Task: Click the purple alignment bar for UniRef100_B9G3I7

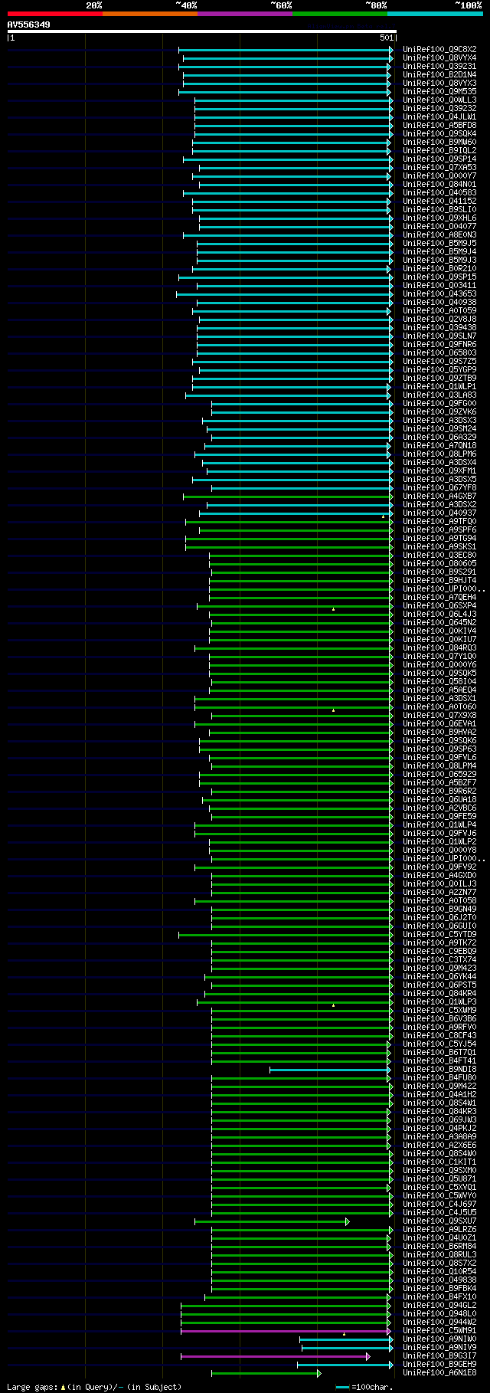Action: pos(276,1356)
